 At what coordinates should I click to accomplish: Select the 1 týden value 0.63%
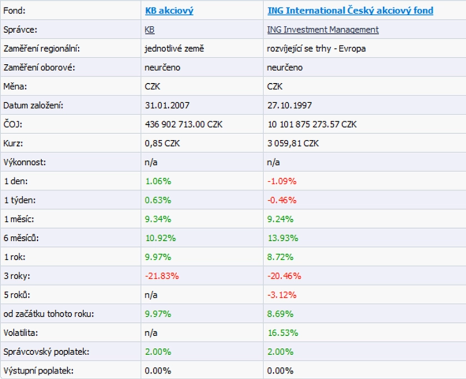coord(158,200)
